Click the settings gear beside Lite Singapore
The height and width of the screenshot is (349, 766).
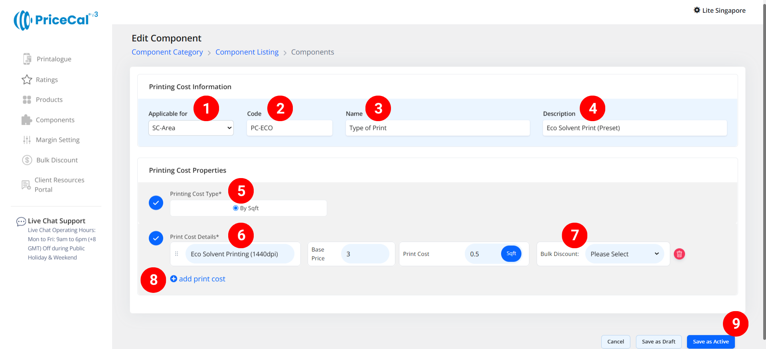tap(697, 10)
